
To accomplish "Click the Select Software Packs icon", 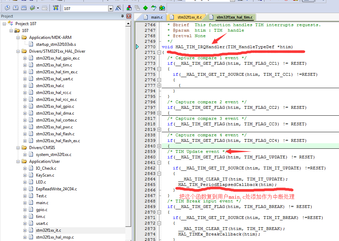I will 154,8.
